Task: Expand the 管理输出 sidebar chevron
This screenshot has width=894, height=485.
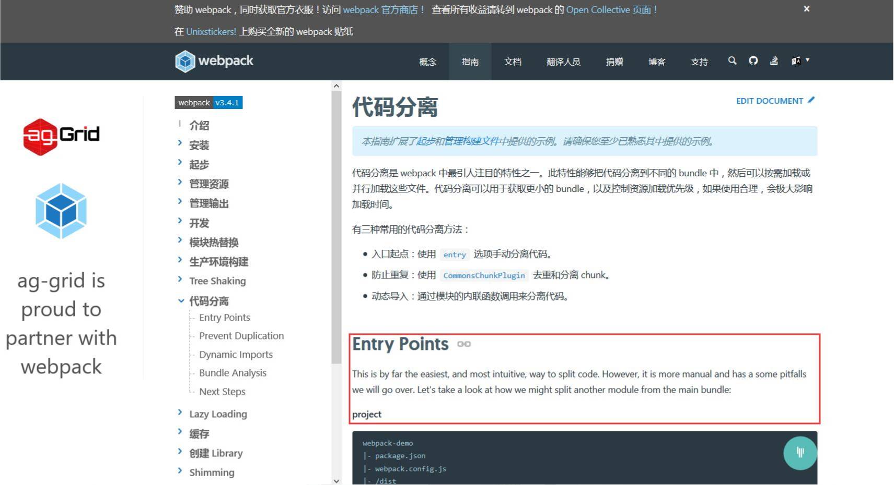Action: (x=180, y=201)
